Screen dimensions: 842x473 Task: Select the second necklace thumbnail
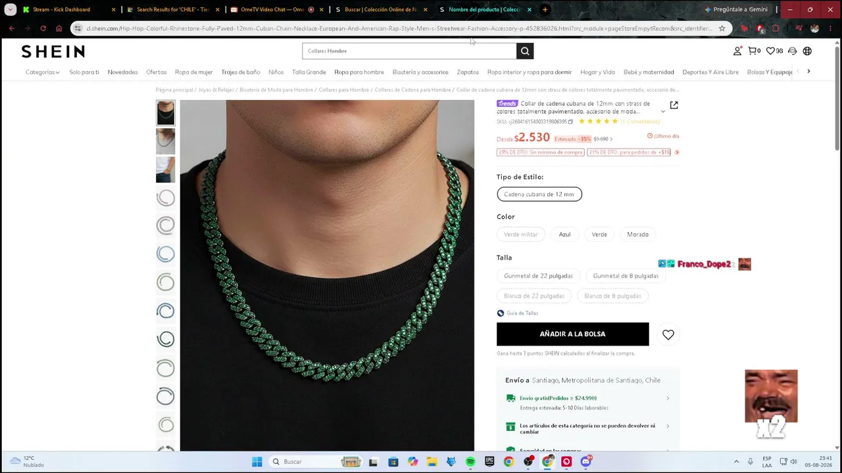166,141
